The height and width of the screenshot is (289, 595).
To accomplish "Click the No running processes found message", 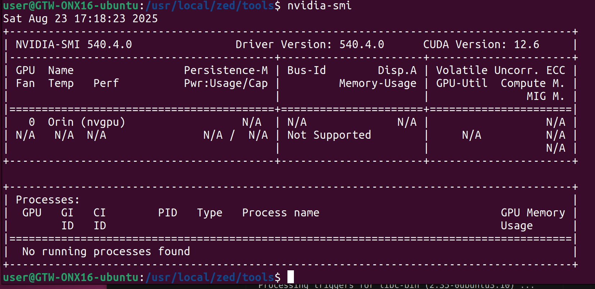I will click(106, 252).
